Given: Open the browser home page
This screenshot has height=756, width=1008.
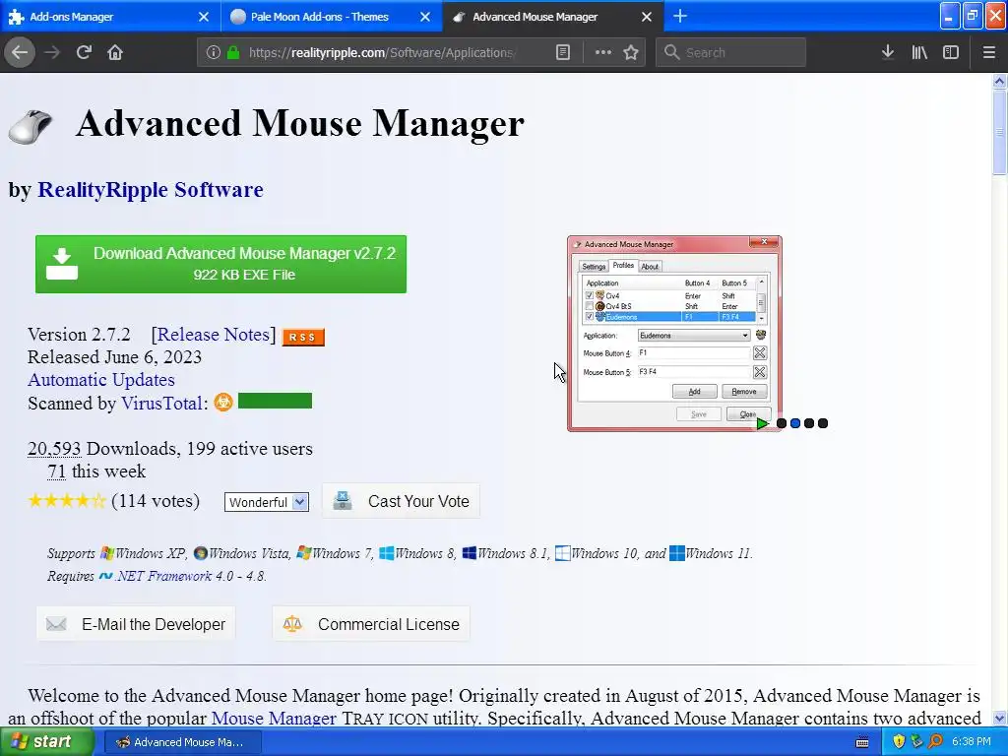Looking at the screenshot, I should pos(115,52).
